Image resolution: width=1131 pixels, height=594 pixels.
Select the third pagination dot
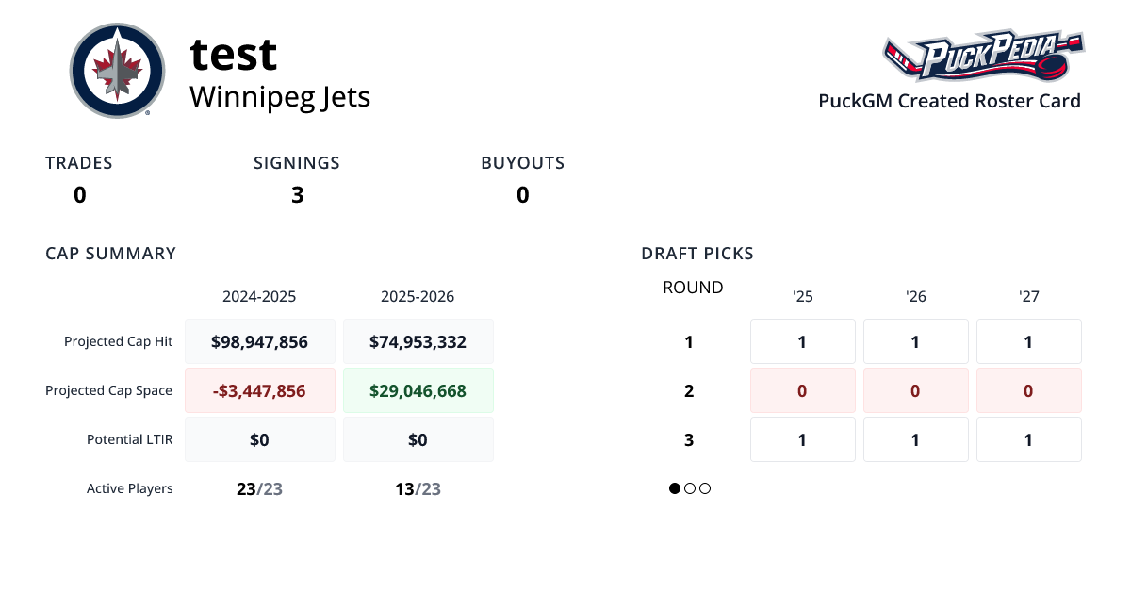click(705, 488)
